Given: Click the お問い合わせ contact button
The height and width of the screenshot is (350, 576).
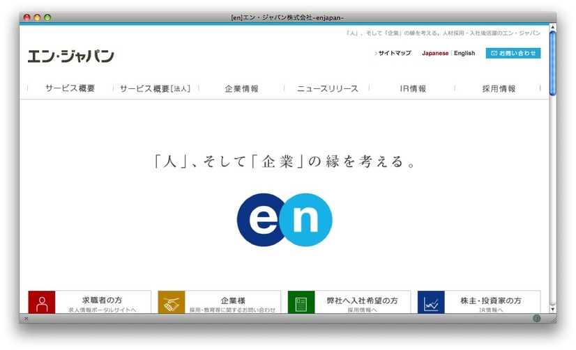Looking at the screenshot, I should 513,53.
